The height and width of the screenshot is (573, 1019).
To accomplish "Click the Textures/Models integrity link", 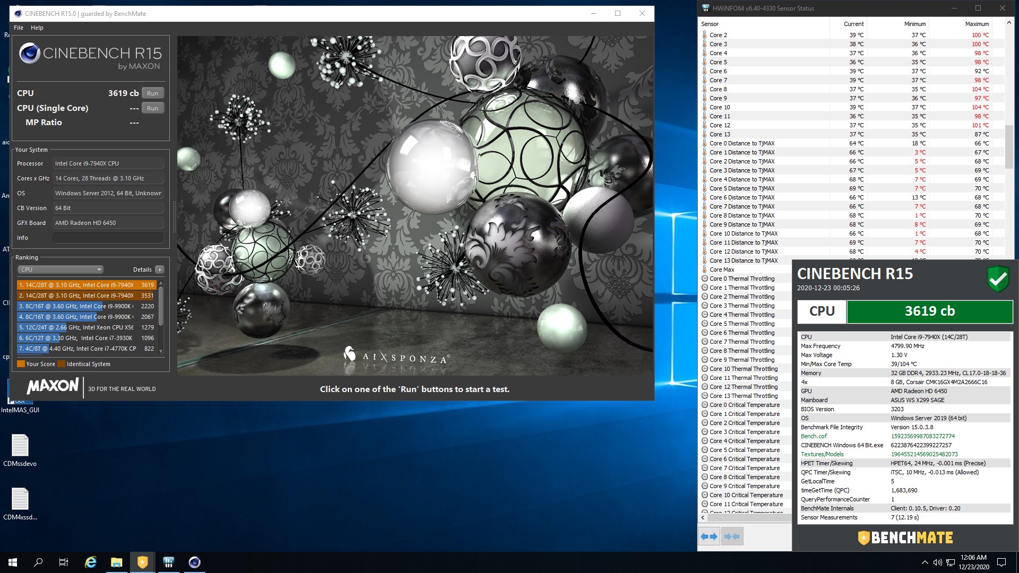I will point(822,454).
